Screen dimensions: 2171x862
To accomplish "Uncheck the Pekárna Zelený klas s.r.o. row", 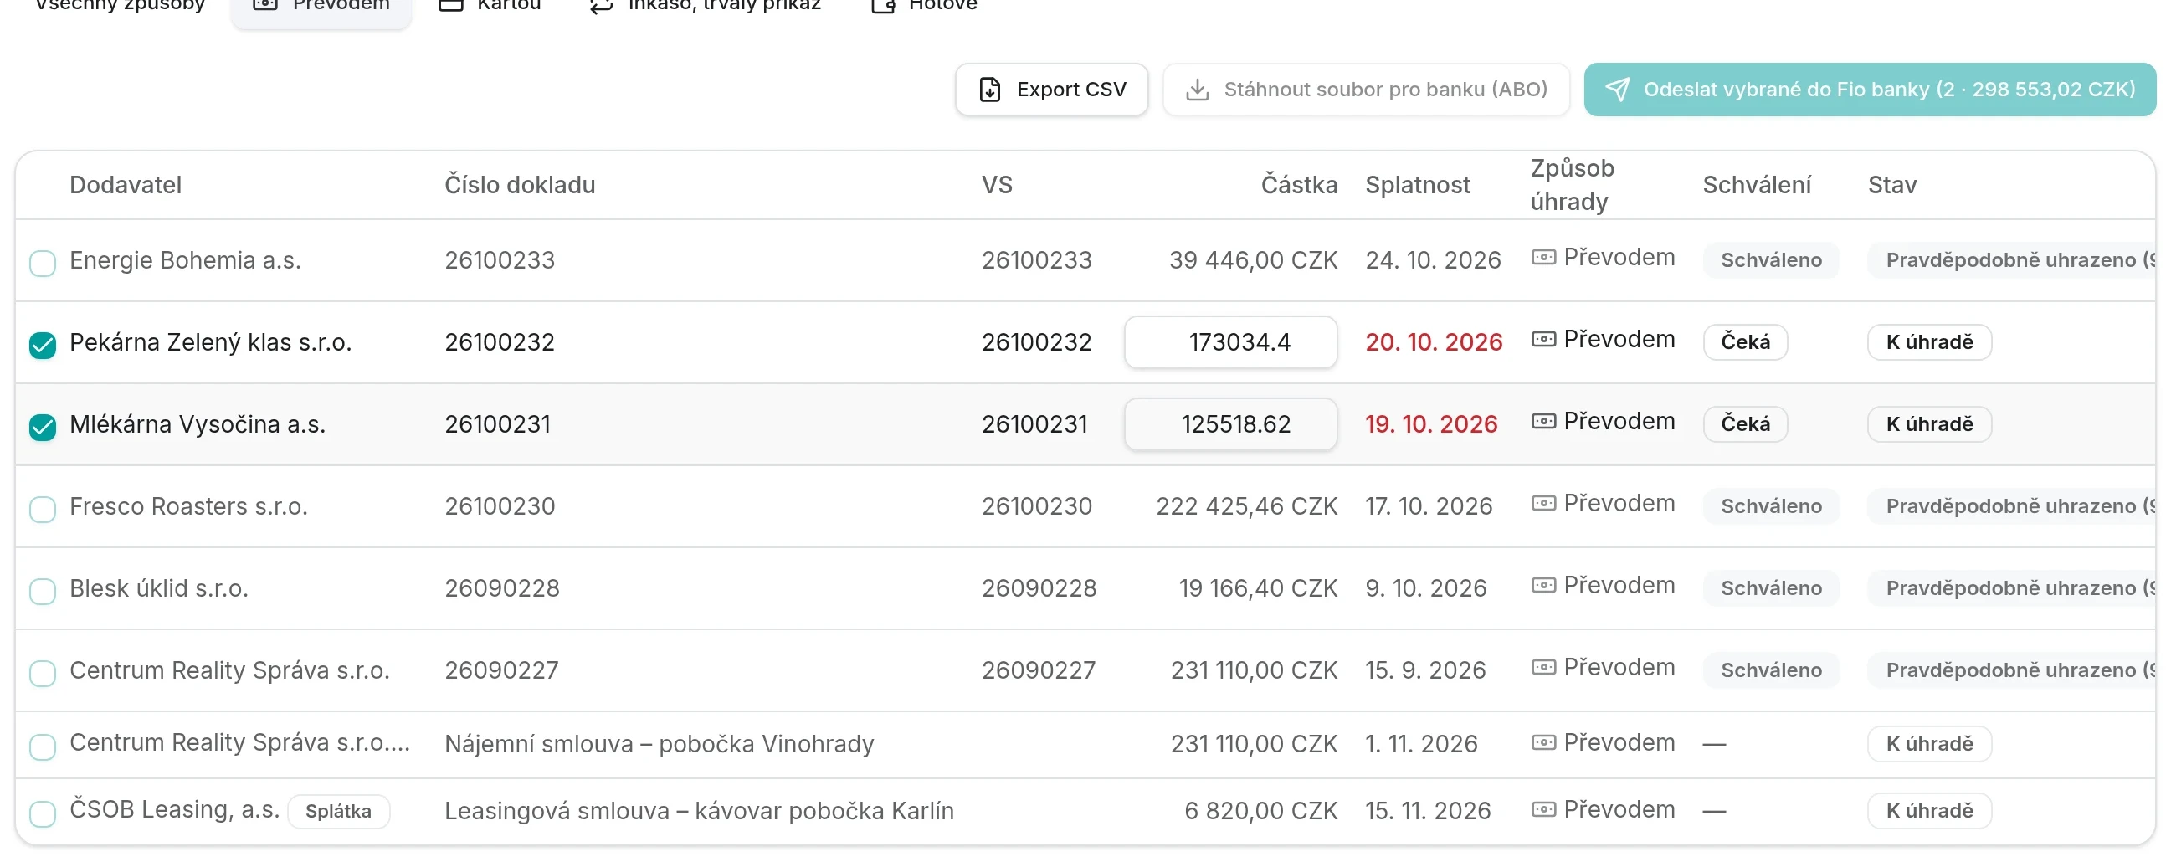I will point(42,345).
